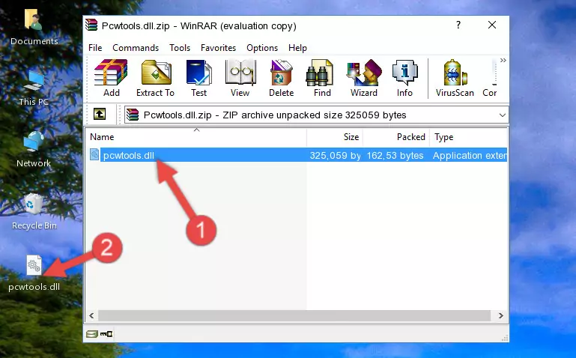Click the horizontal scrollbar thumb
The width and height of the screenshot is (576, 358).
pyautogui.click(x=294, y=315)
